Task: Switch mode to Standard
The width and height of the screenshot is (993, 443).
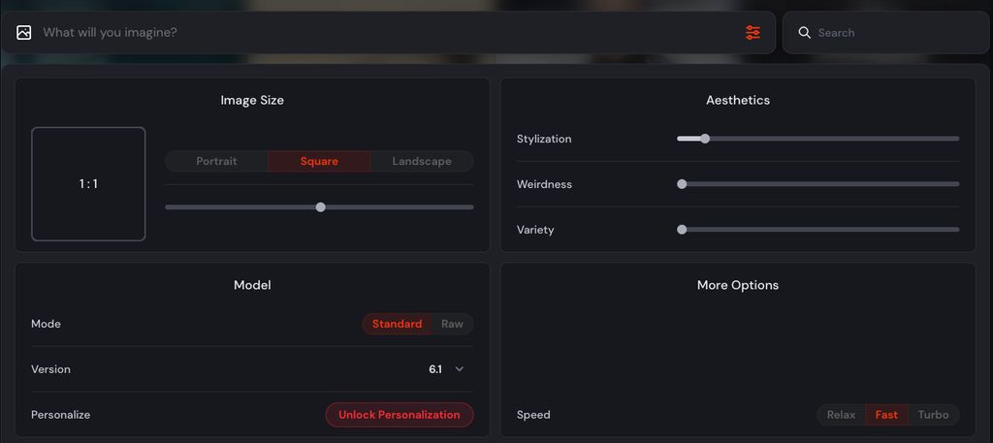Action: tap(397, 324)
